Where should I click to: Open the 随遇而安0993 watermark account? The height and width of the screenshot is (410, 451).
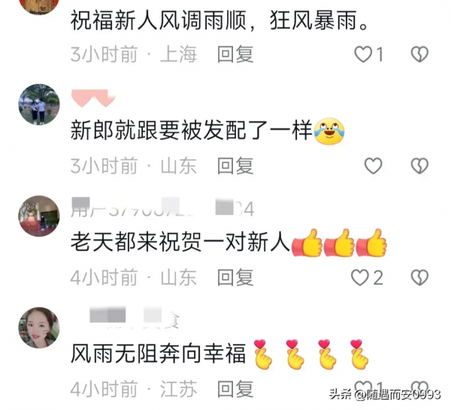pos(385,394)
